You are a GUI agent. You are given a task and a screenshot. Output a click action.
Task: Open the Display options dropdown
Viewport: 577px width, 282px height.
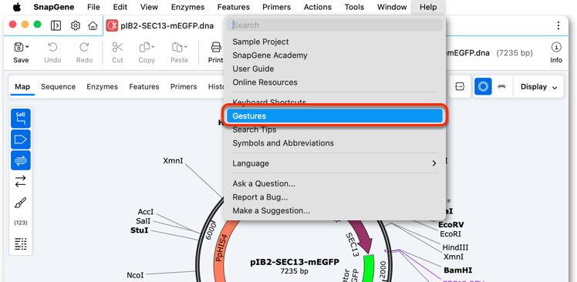pos(538,87)
